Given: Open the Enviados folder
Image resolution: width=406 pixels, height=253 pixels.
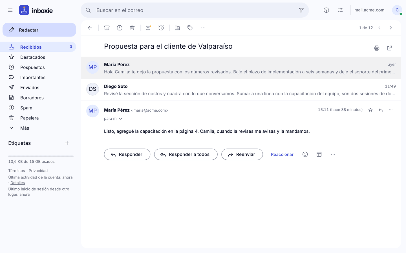Looking at the screenshot, I should [38, 88].
